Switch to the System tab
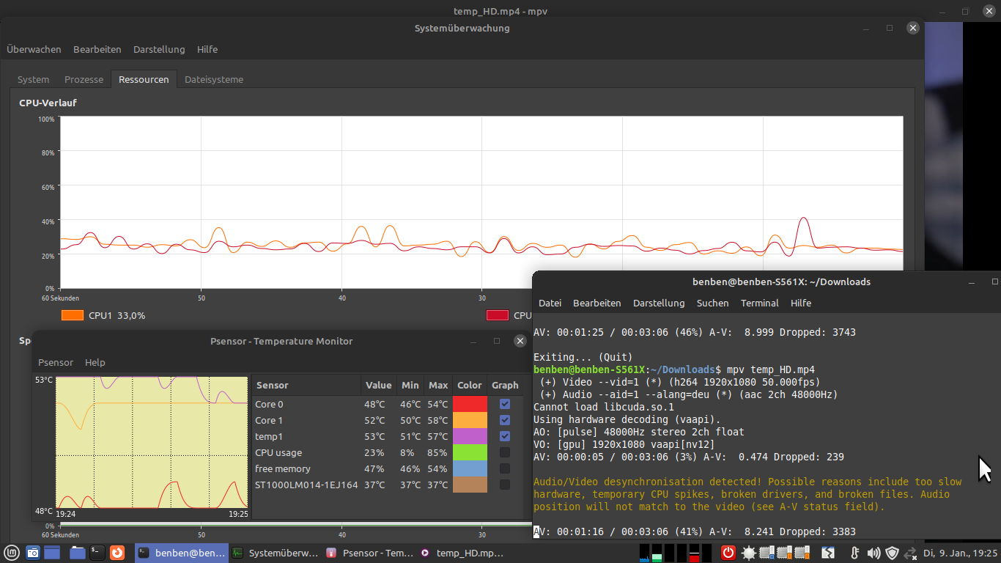Viewport: 1001px width, 563px height. (x=34, y=79)
